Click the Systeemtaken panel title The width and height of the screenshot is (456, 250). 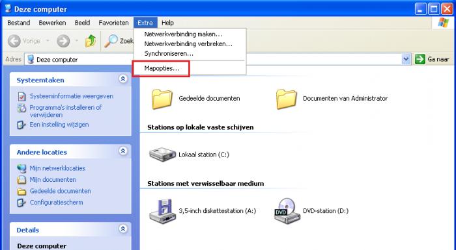(x=40, y=81)
